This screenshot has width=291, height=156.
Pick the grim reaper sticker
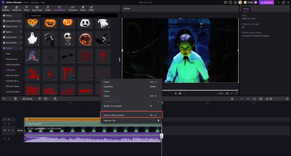[50, 39]
